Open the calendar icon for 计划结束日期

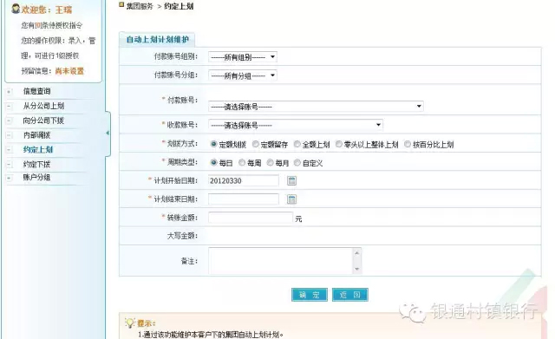pyautogui.click(x=291, y=199)
